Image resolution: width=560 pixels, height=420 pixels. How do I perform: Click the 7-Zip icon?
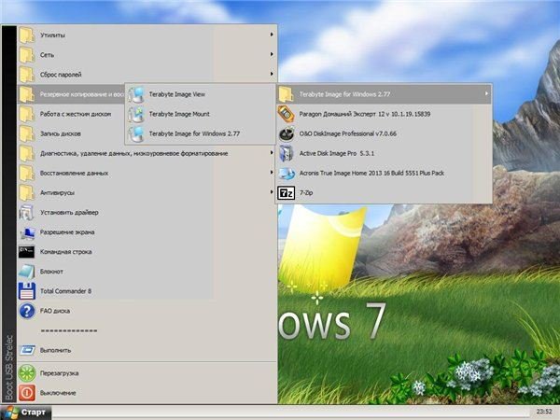point(287,193)
